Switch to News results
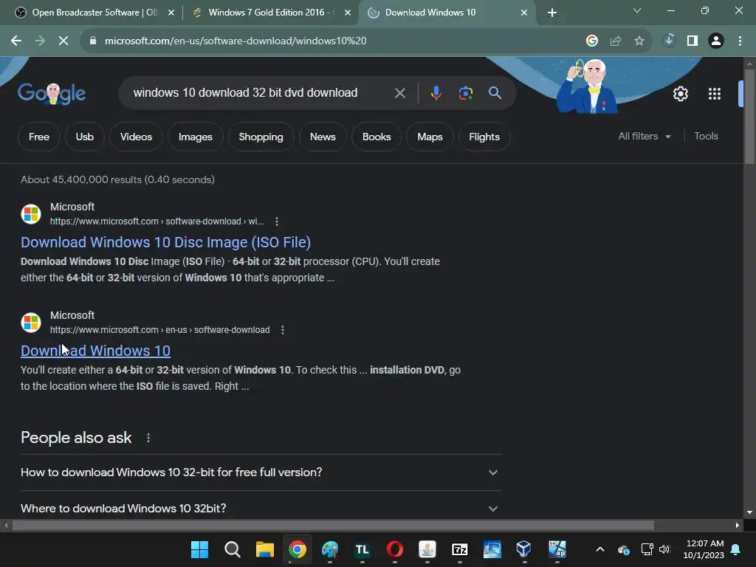Image resolution: width=756 pixels, height=567 pixels. tap(323, 137)
